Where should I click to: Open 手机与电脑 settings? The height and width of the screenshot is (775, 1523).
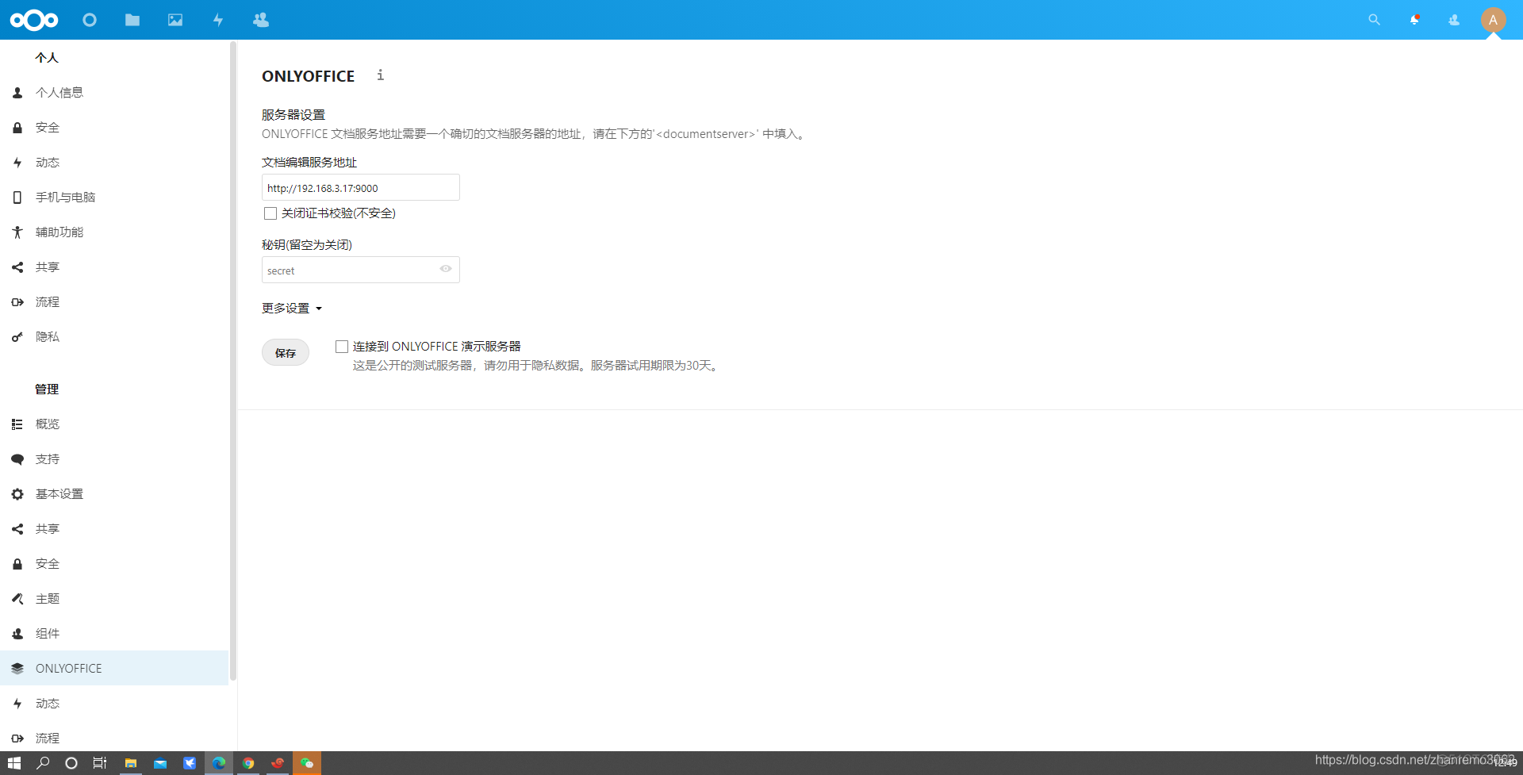tap(114, 198)
